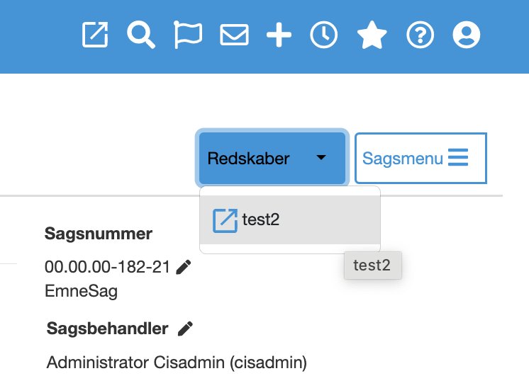529x388 pixels.
Task: Click the plus icon to create new
Action: point(279,35)
